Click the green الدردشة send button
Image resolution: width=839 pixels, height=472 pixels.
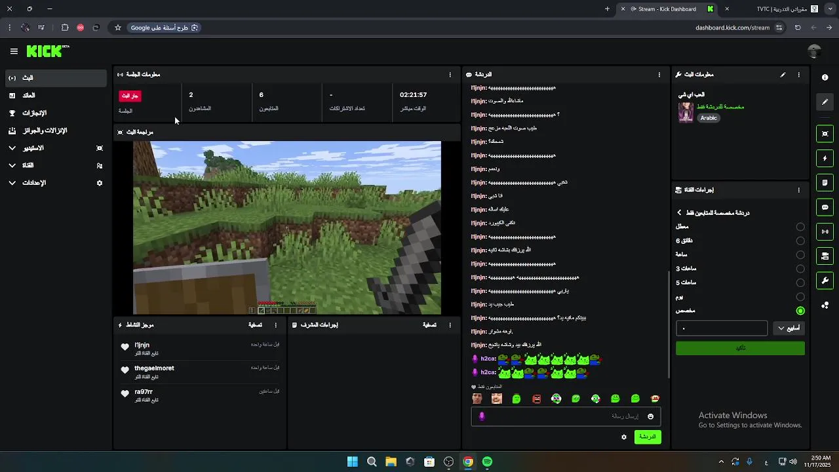pos(648,437)
